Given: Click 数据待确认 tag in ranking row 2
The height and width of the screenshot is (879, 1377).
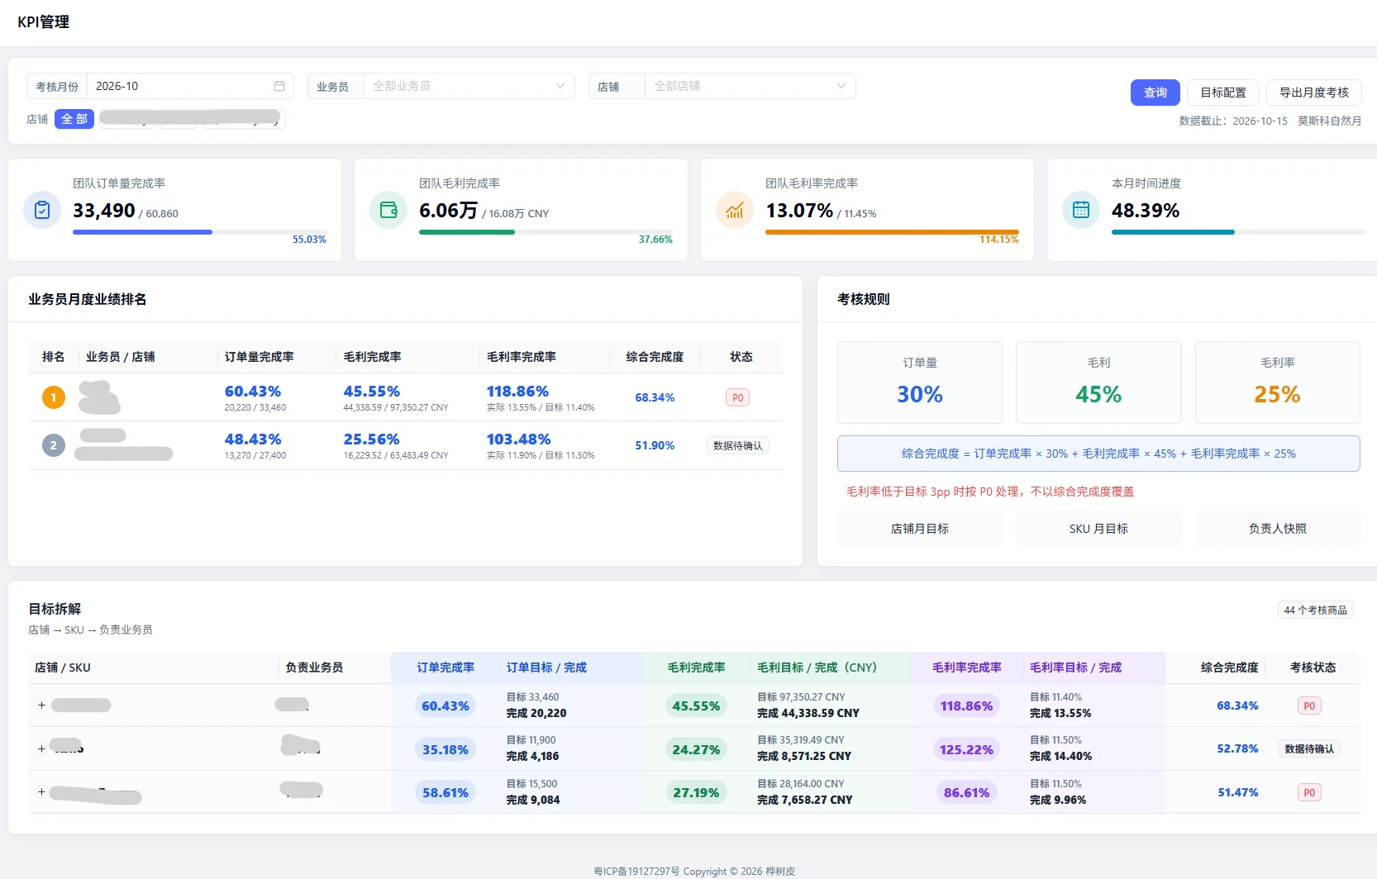Looking at the screenshot, I should [x=737, y=445].
